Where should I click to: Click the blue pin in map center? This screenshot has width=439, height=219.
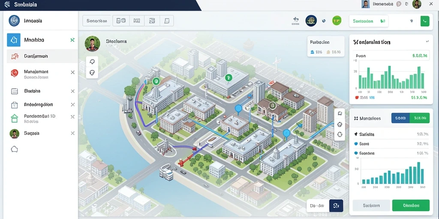point(238,108)
